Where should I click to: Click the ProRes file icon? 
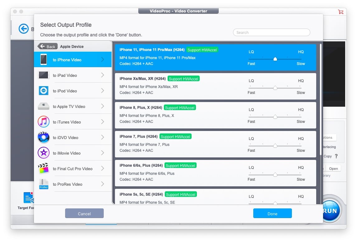tap(44, 184)
